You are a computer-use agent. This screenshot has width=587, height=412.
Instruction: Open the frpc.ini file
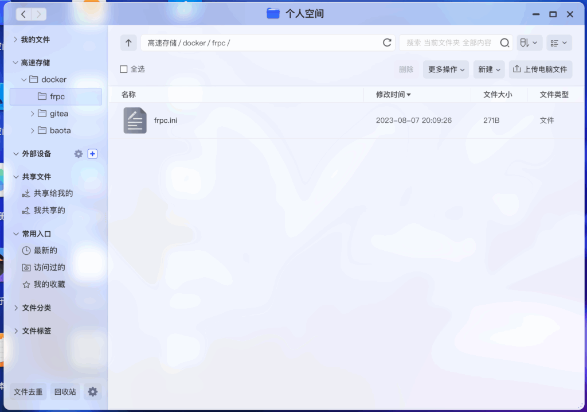165,121
